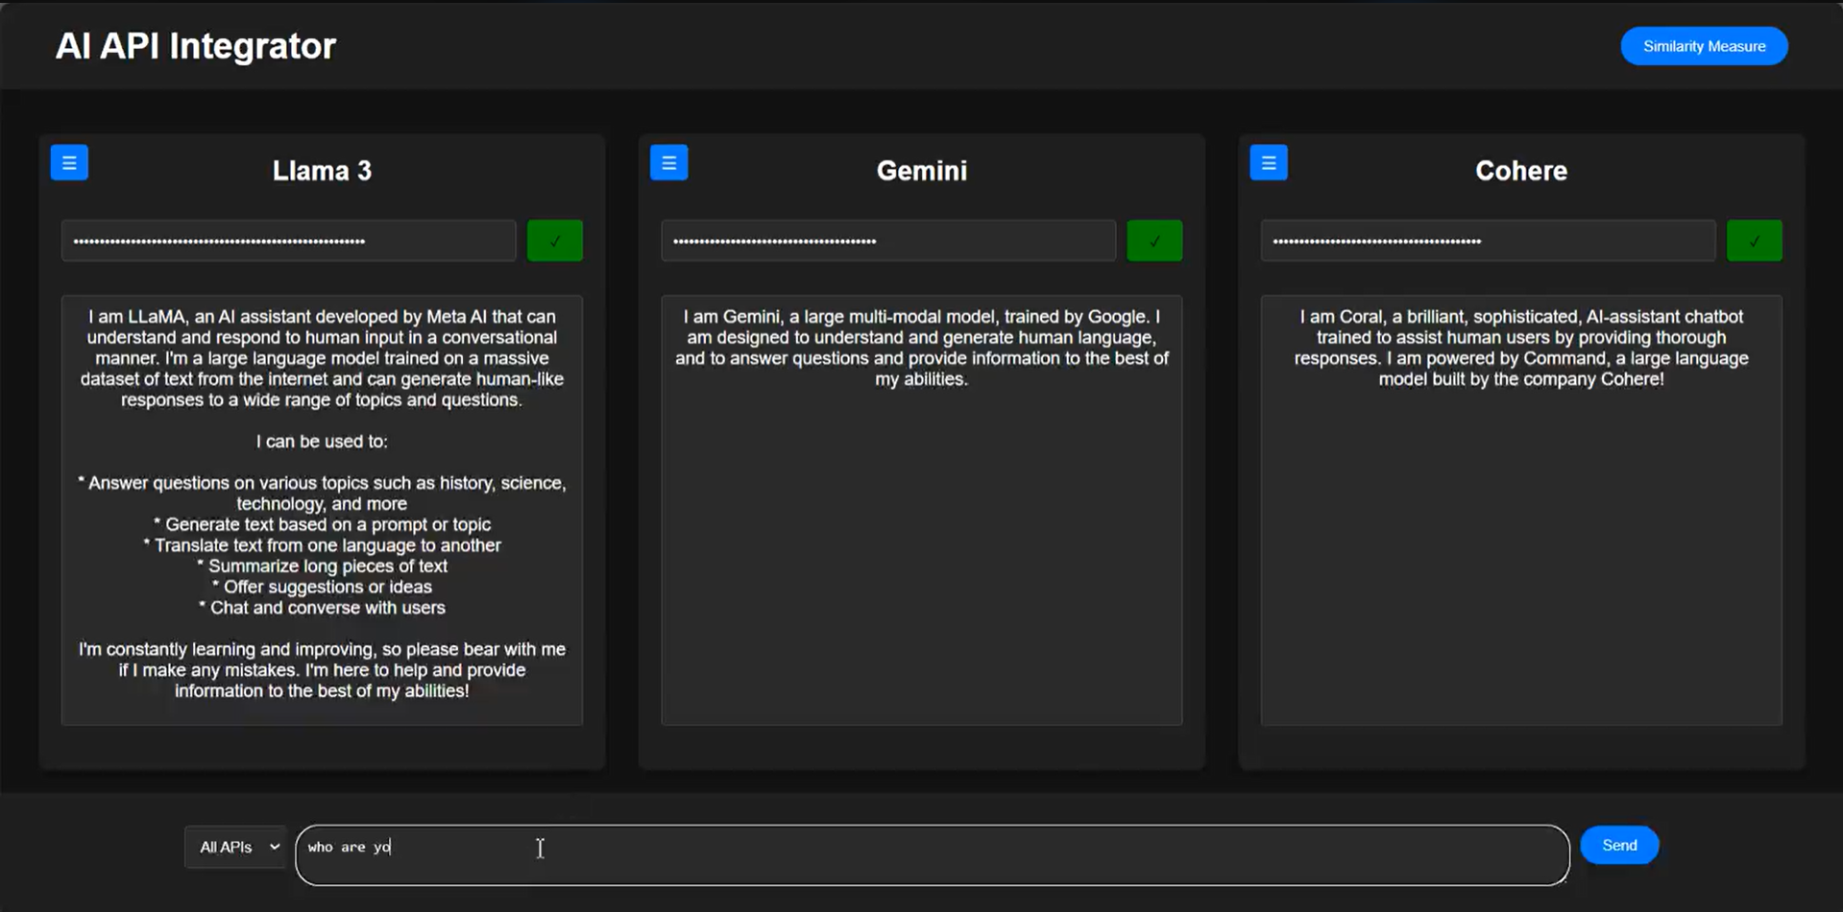Open the All APIs dropdown
The height and width of the screenshot is (912, 1843).
click(x=236, y=847)
